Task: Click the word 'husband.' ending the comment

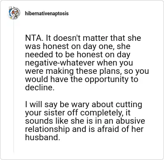Action: tap(43, 137)
